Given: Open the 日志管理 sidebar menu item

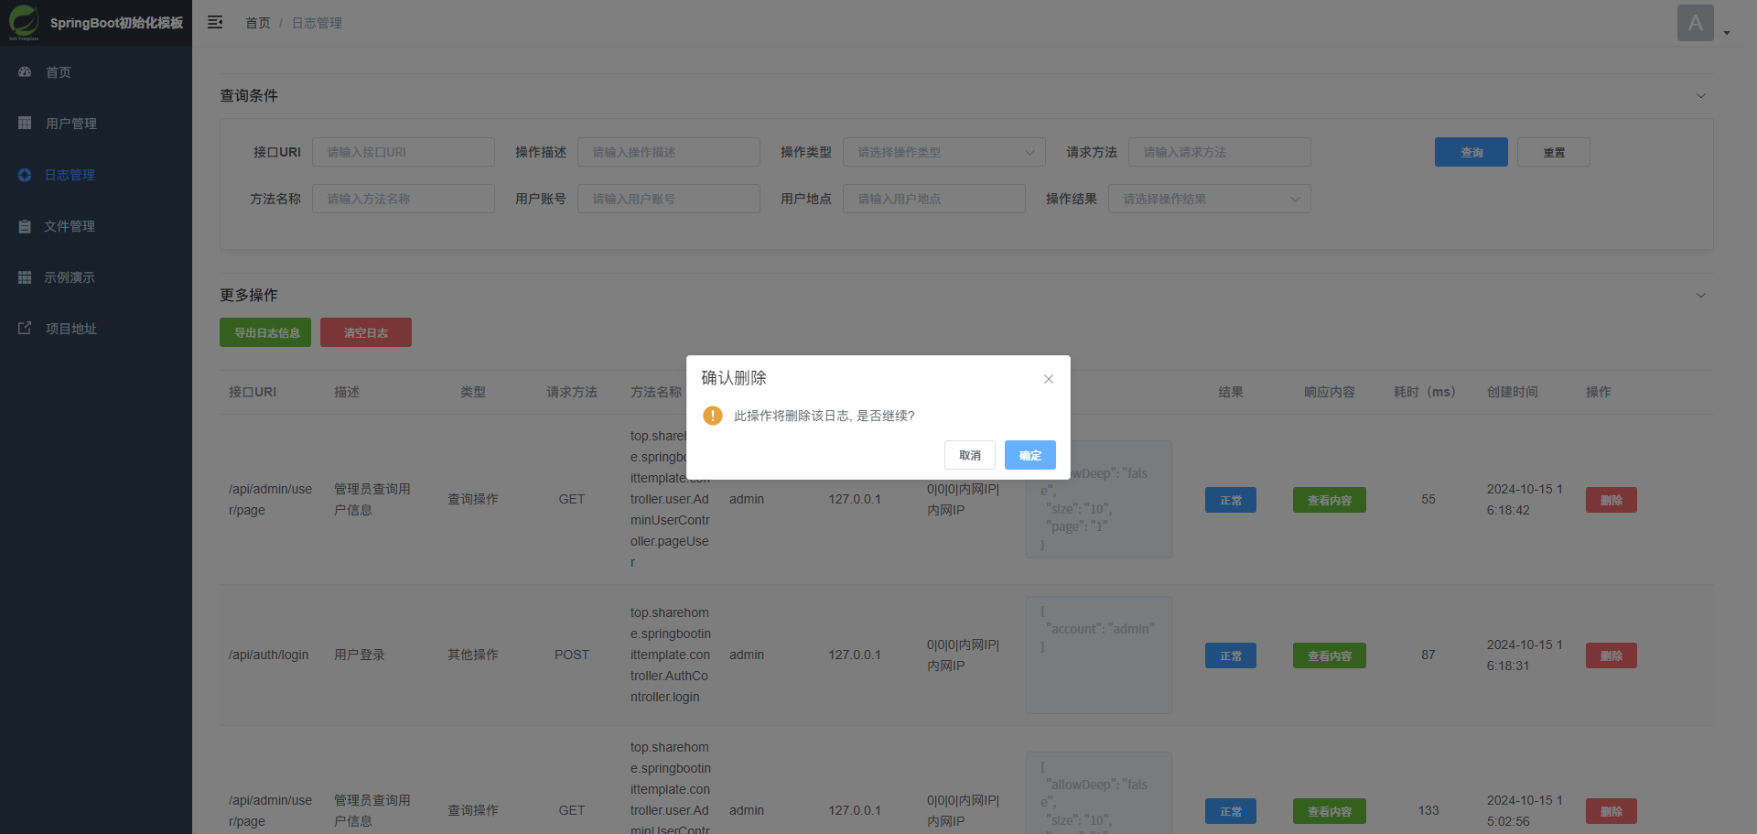Looking at the screenshot, I should point(96,174).
